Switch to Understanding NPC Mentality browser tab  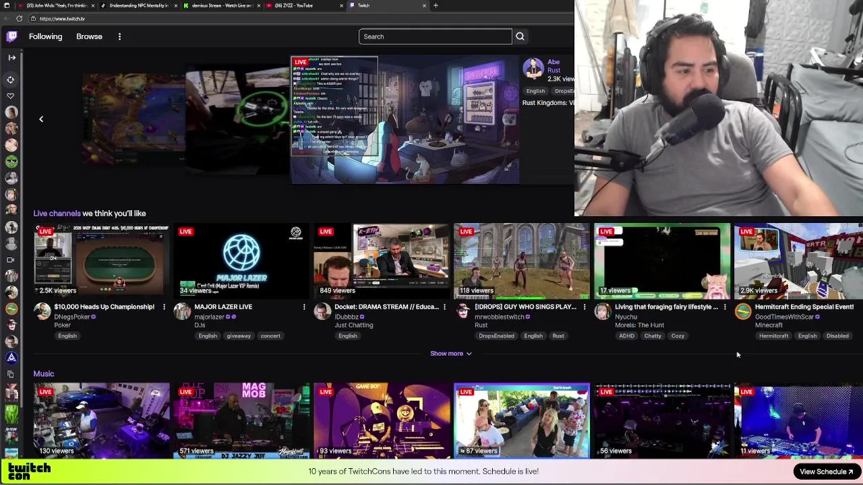(139, 5)
